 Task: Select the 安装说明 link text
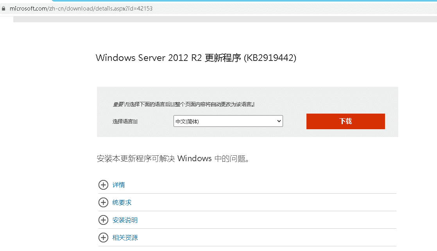tap(125, 220)
